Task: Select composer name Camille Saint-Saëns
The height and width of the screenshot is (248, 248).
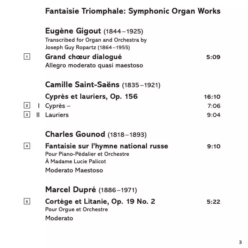Action: [x=82, y=85]
